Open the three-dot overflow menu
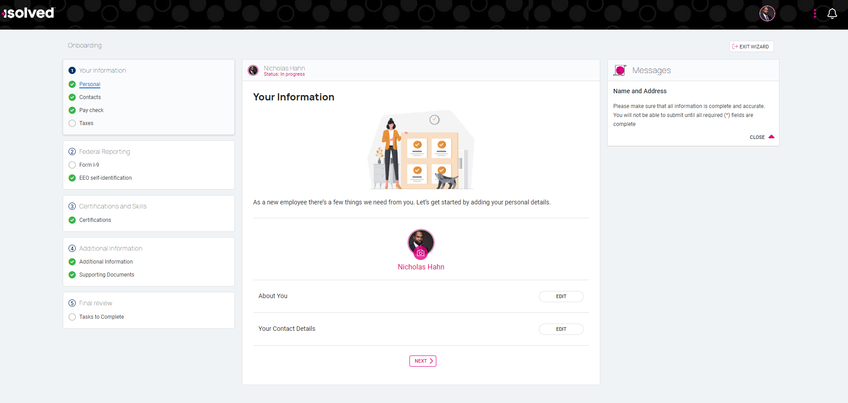The height and width of the screenshot is (403, 848). (x=814, y=13)
